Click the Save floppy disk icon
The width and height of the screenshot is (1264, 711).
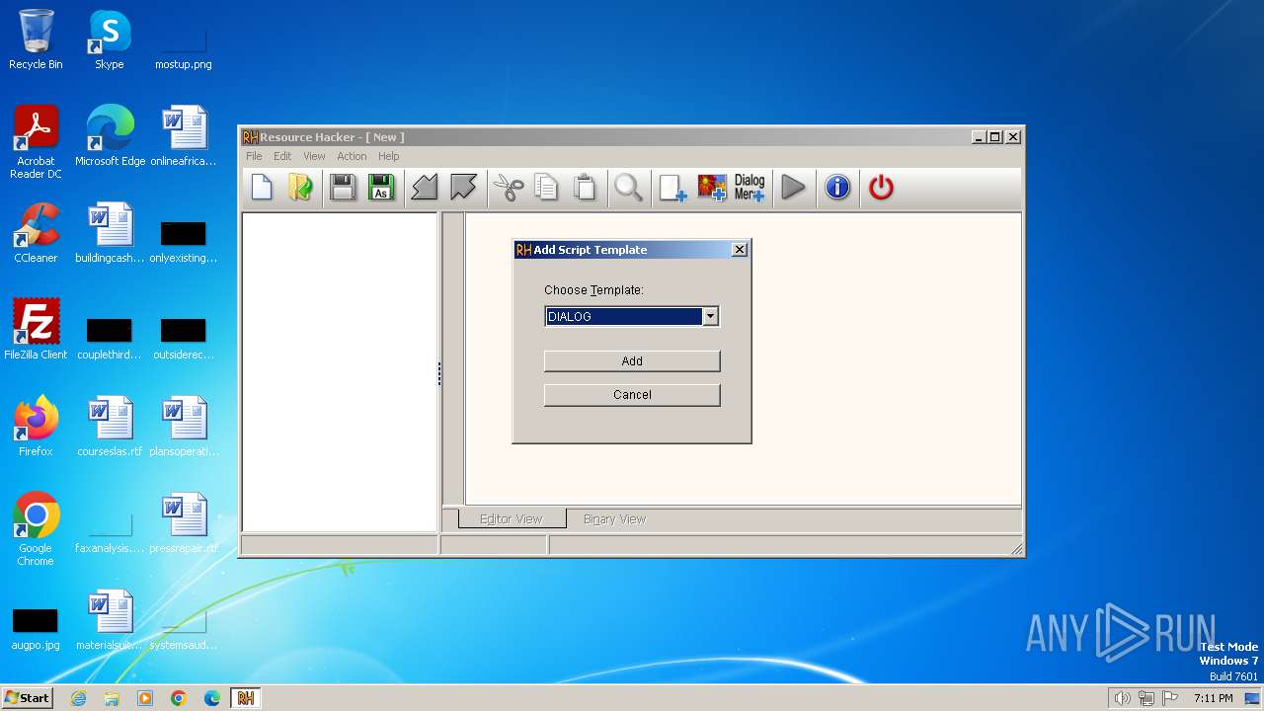pos(343,187)
